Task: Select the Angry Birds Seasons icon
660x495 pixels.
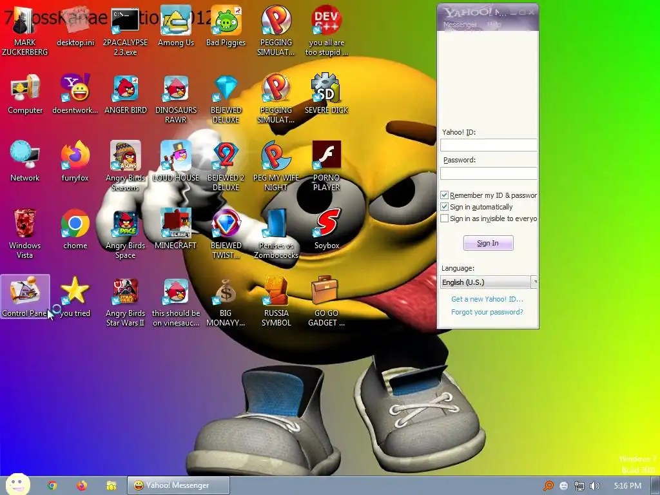Action: (x=126, y=167)
